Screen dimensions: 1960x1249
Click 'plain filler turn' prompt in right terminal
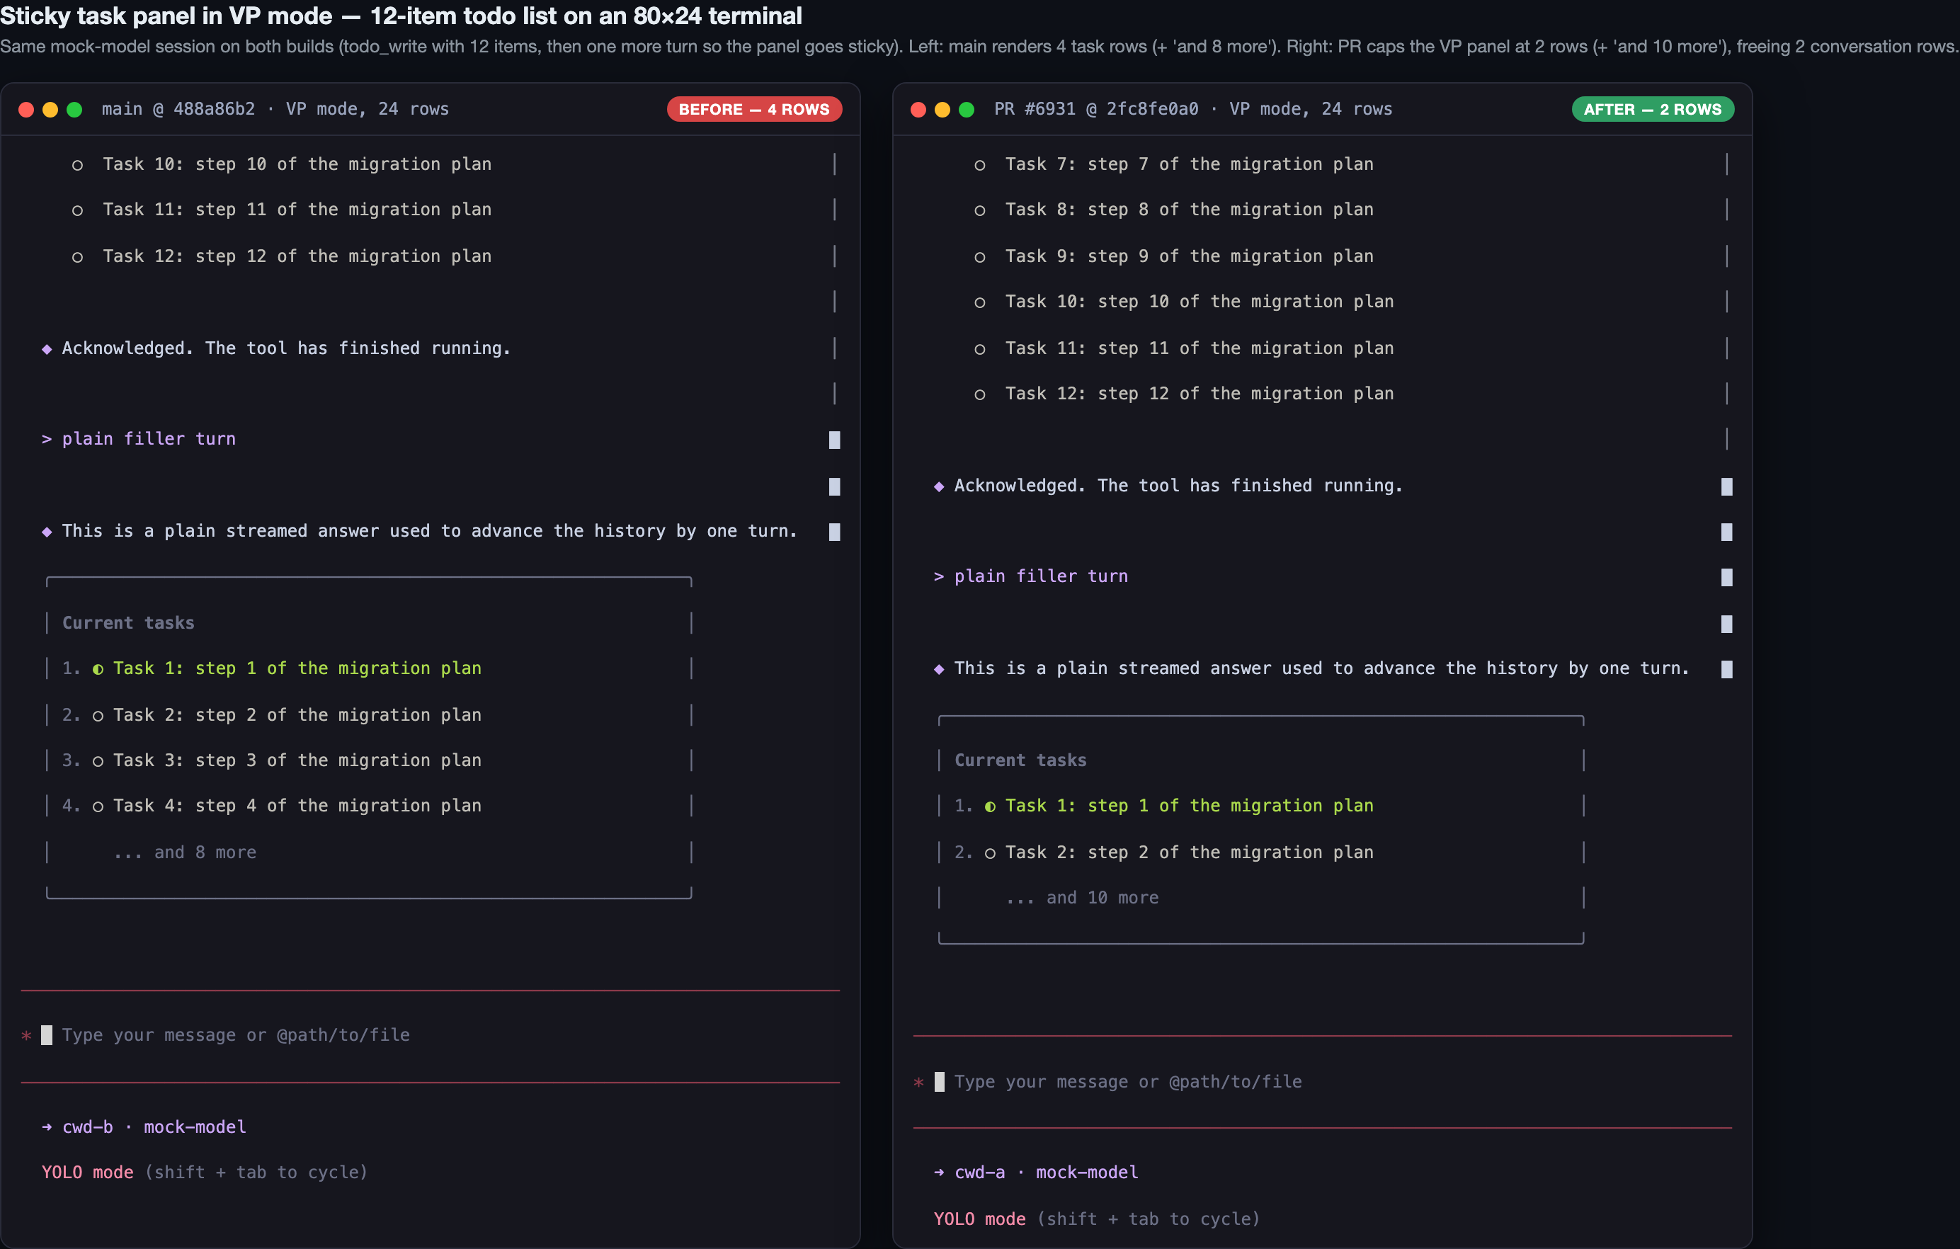click(x=1041, y=577)
